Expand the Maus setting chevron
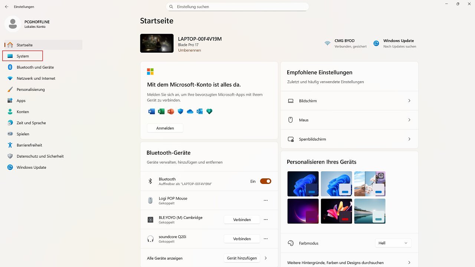Viewport: 475px width, 267px height. (409, 120)
